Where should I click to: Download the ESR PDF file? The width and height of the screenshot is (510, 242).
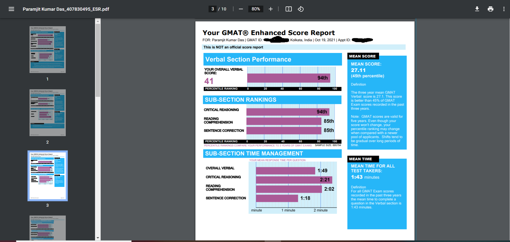477,9
